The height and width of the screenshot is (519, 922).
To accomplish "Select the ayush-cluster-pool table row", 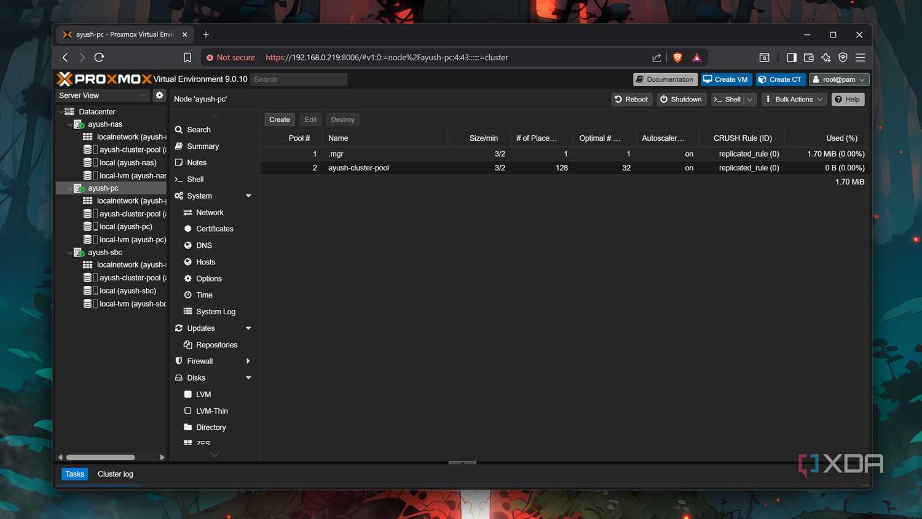I will pyautogui.click(x=565, y=168).
